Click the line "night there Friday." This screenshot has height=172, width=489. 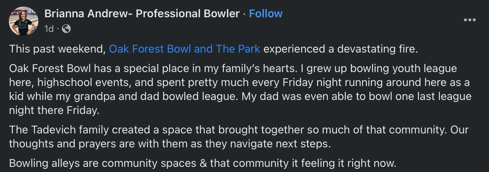click(x=54, y=111)
